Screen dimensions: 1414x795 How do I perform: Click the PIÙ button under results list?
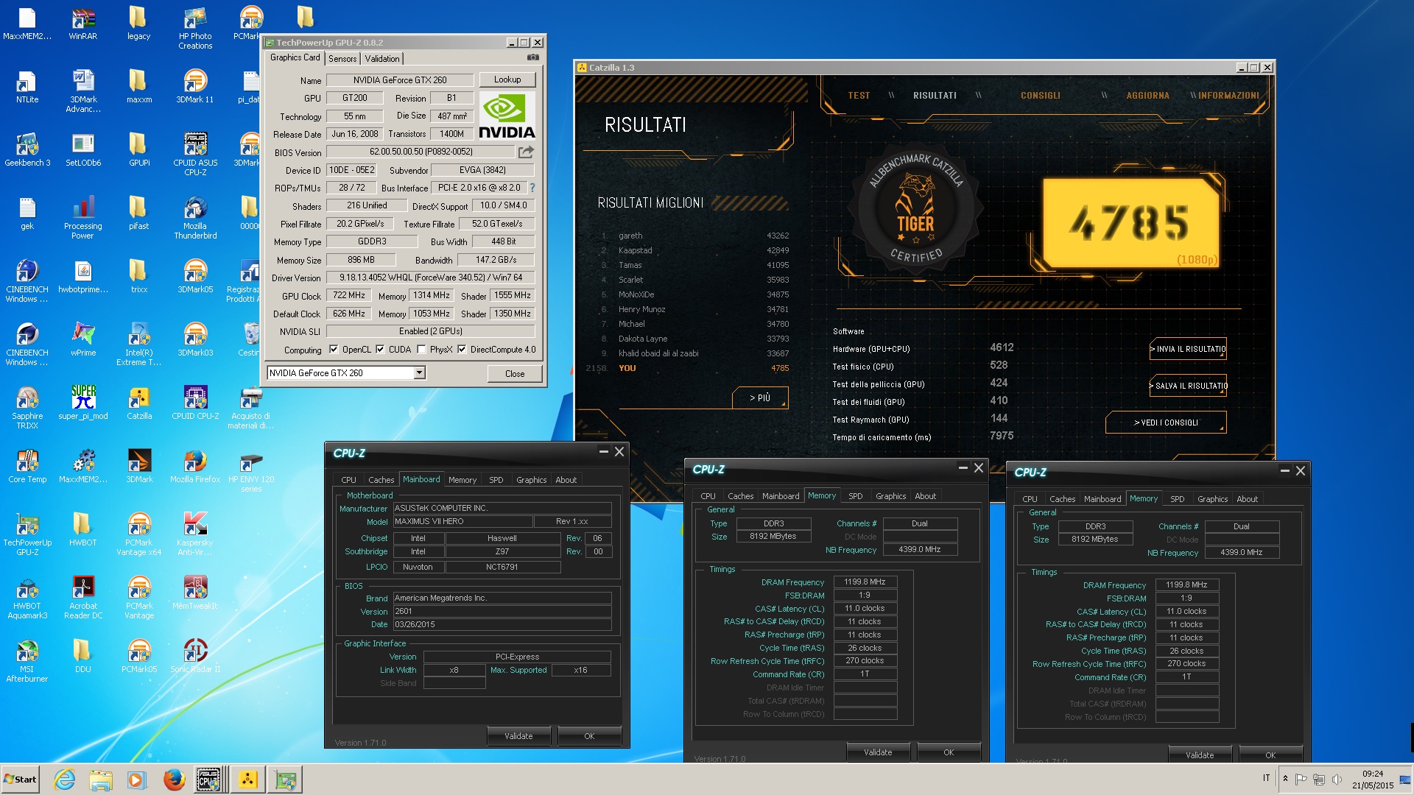tap(760, 397)
